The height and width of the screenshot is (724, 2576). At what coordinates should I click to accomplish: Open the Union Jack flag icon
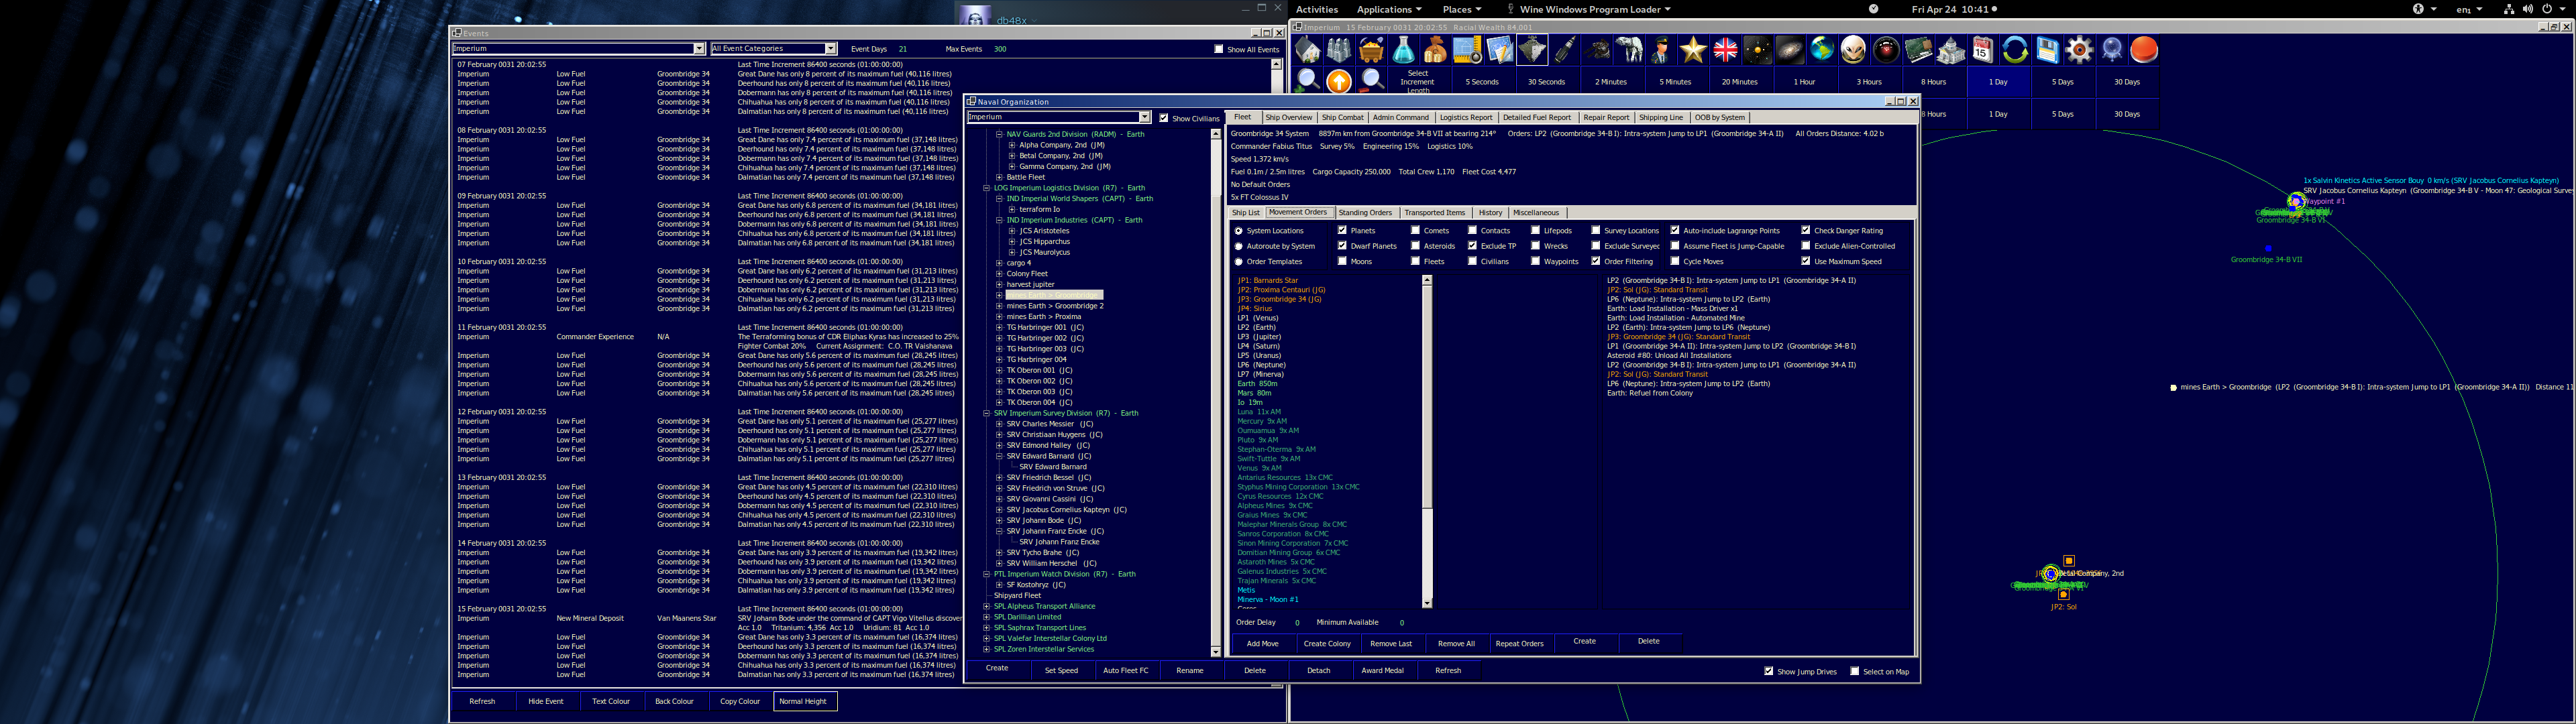coord(1725,50)
